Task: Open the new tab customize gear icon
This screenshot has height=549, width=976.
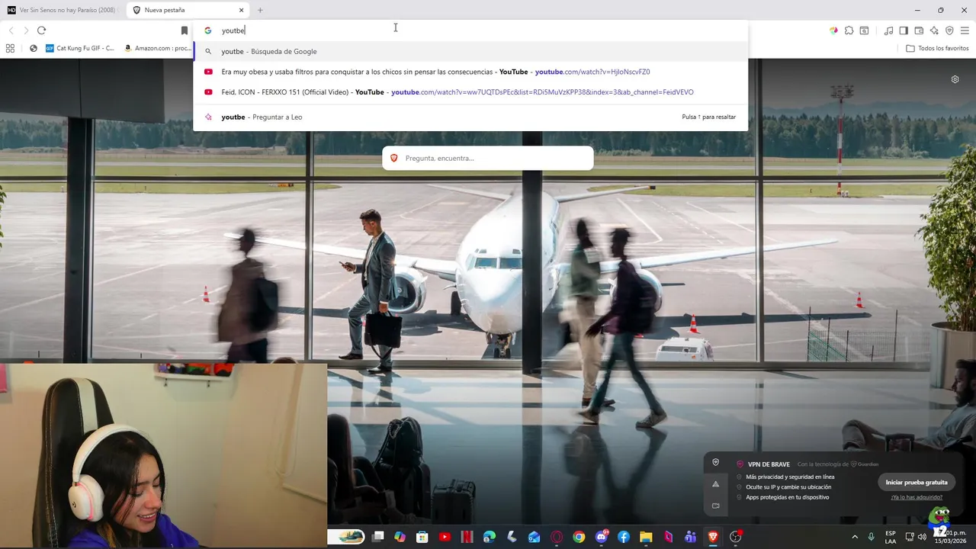Action: coord(955,79)
